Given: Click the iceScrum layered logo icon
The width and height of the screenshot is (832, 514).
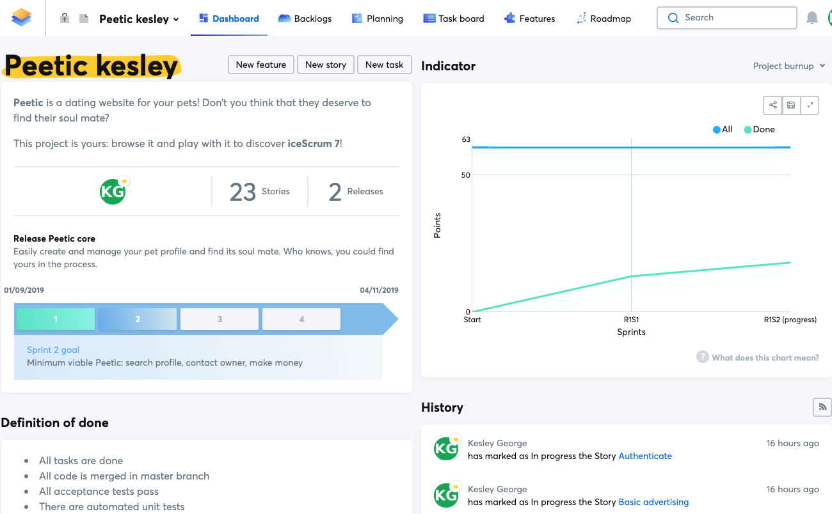Looking at the screenshot, I should pos(21,17).
